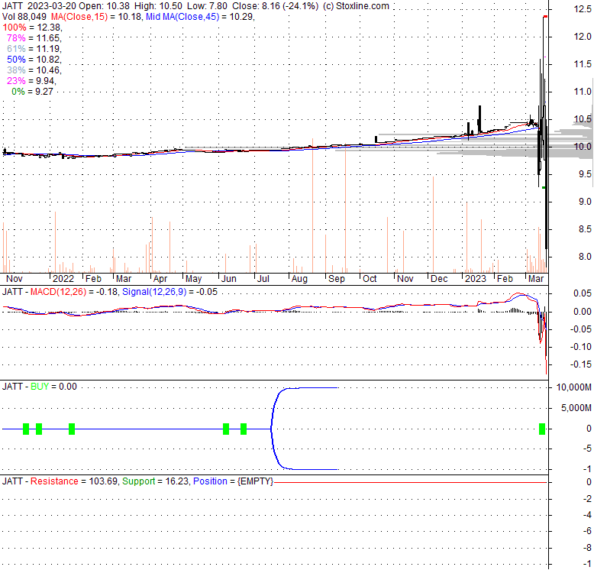Image resolution: width=594 pixels, height=570 pixels.
Task: Click the Sep label on the time axis
Action: tap(335, 280)
